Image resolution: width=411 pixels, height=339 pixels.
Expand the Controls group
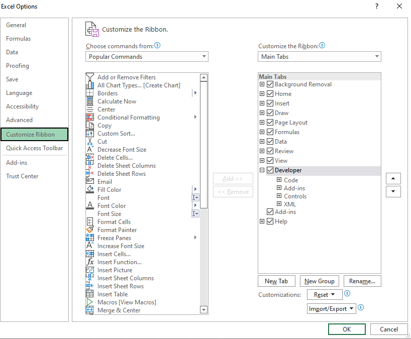279,196
